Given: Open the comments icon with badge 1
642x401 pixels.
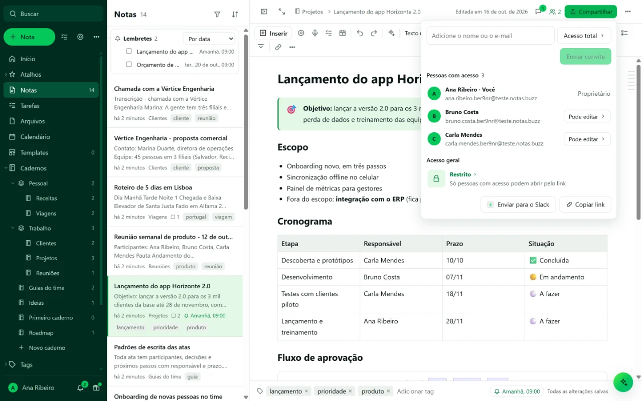Looking at the screenshot, I should tap(539, 12).
